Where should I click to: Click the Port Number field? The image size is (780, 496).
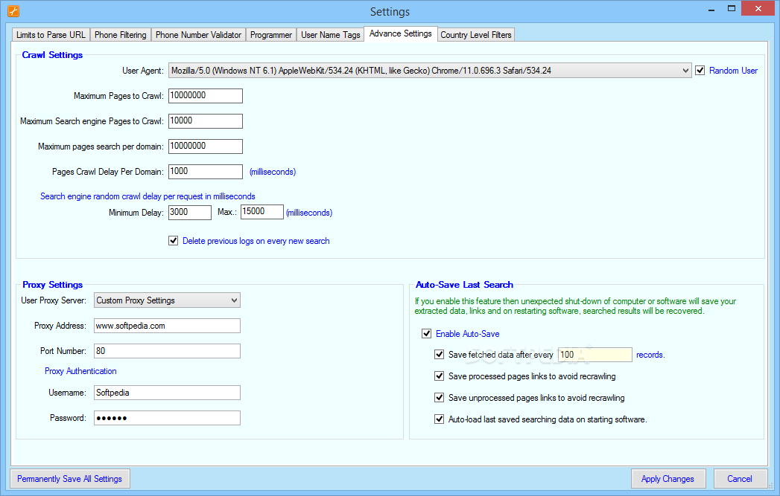click(x=167, y=351)
